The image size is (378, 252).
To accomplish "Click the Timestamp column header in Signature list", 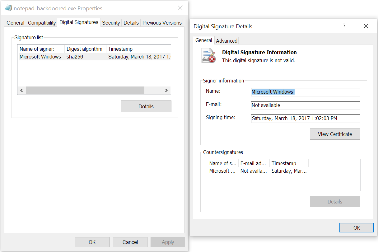I will (x=138, y=49).
